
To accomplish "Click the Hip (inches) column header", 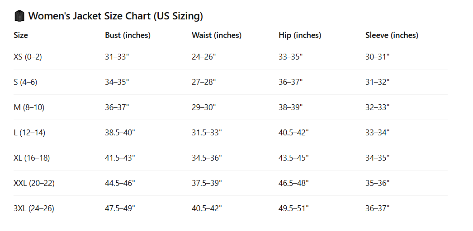I will click(x=300, y=35).
